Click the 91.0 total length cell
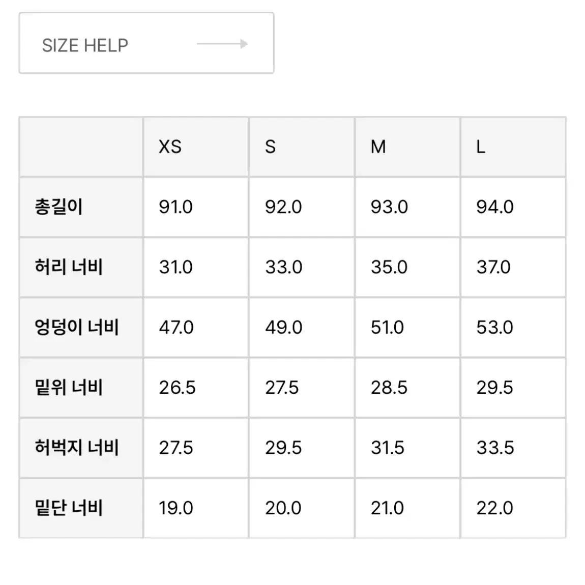The image size is (585, 585). 196,207
